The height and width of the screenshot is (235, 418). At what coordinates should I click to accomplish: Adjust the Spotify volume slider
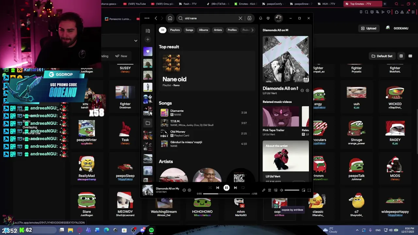tap(292, 190)
